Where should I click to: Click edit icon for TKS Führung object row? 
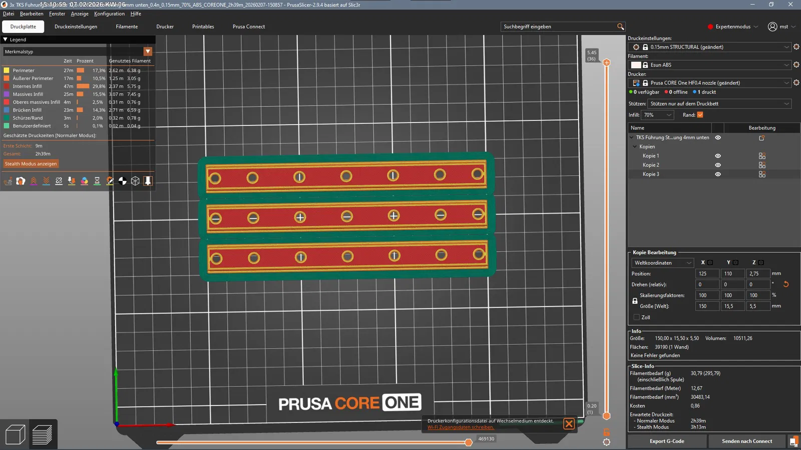[x=762, y=137]
